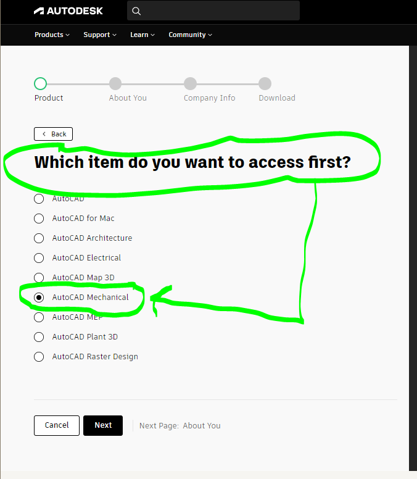Open the Support dropdown menu

100,35
